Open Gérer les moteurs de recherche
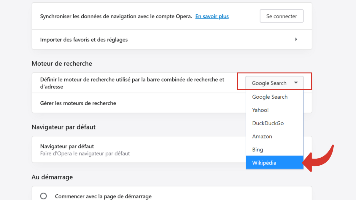356x200 pixels. tap(78, 103)
